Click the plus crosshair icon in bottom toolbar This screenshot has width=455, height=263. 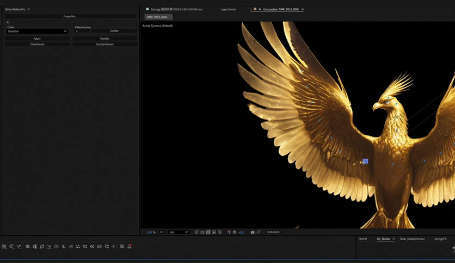click(x=114, y=247)
